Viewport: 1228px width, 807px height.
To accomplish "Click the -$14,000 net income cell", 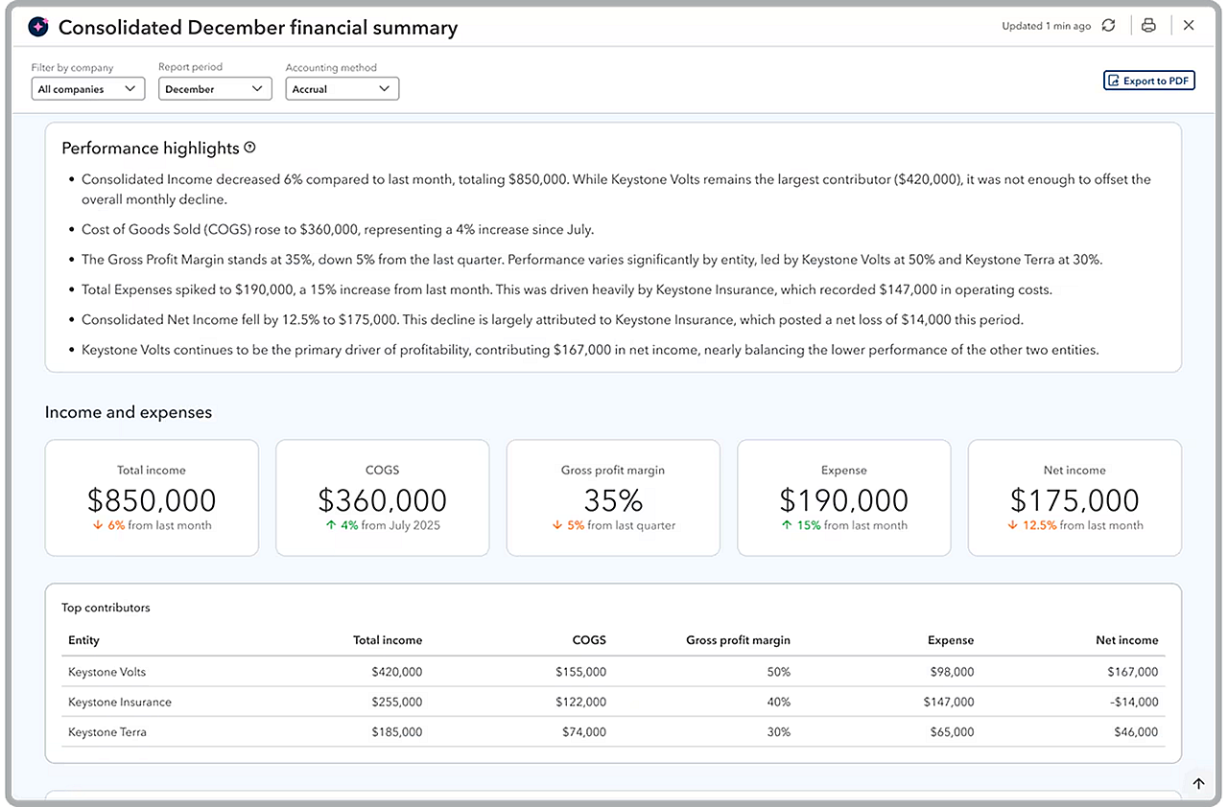I will coord(1134,703).
